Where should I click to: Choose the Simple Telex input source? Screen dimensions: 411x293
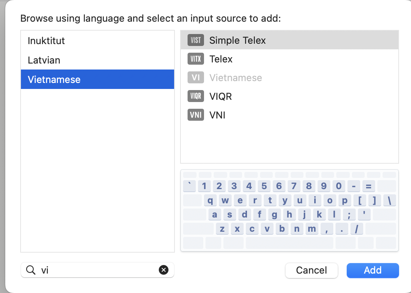238,40
